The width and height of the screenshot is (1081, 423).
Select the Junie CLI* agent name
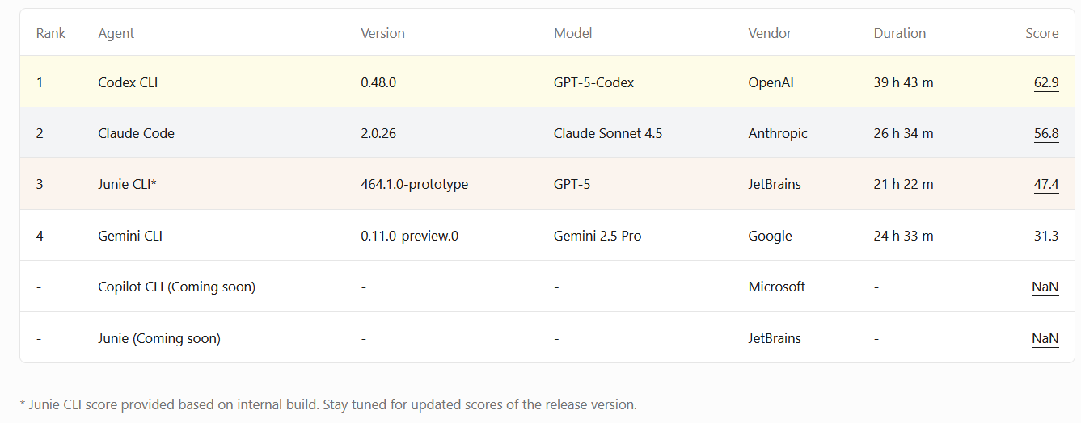point(127,184)
